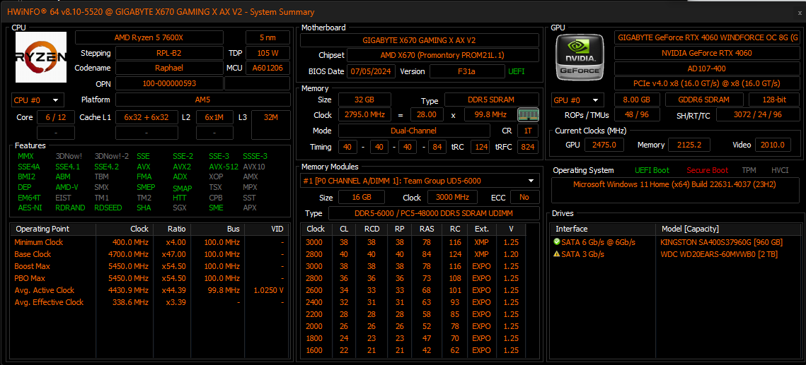This screenshot has height=365, width=806.
Task: Click the 2795.0 MHz memory clock field
Action: (364, 115)
